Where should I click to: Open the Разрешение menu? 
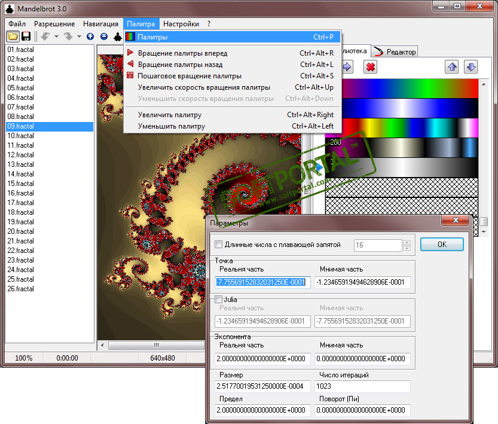point(54,24)
